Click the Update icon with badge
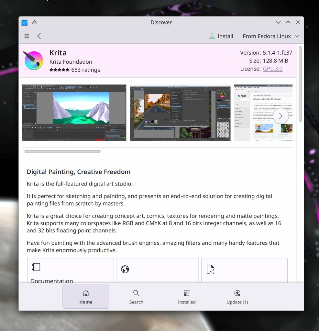319x331 pixels. pyautogui.click(x=237, y=293)
